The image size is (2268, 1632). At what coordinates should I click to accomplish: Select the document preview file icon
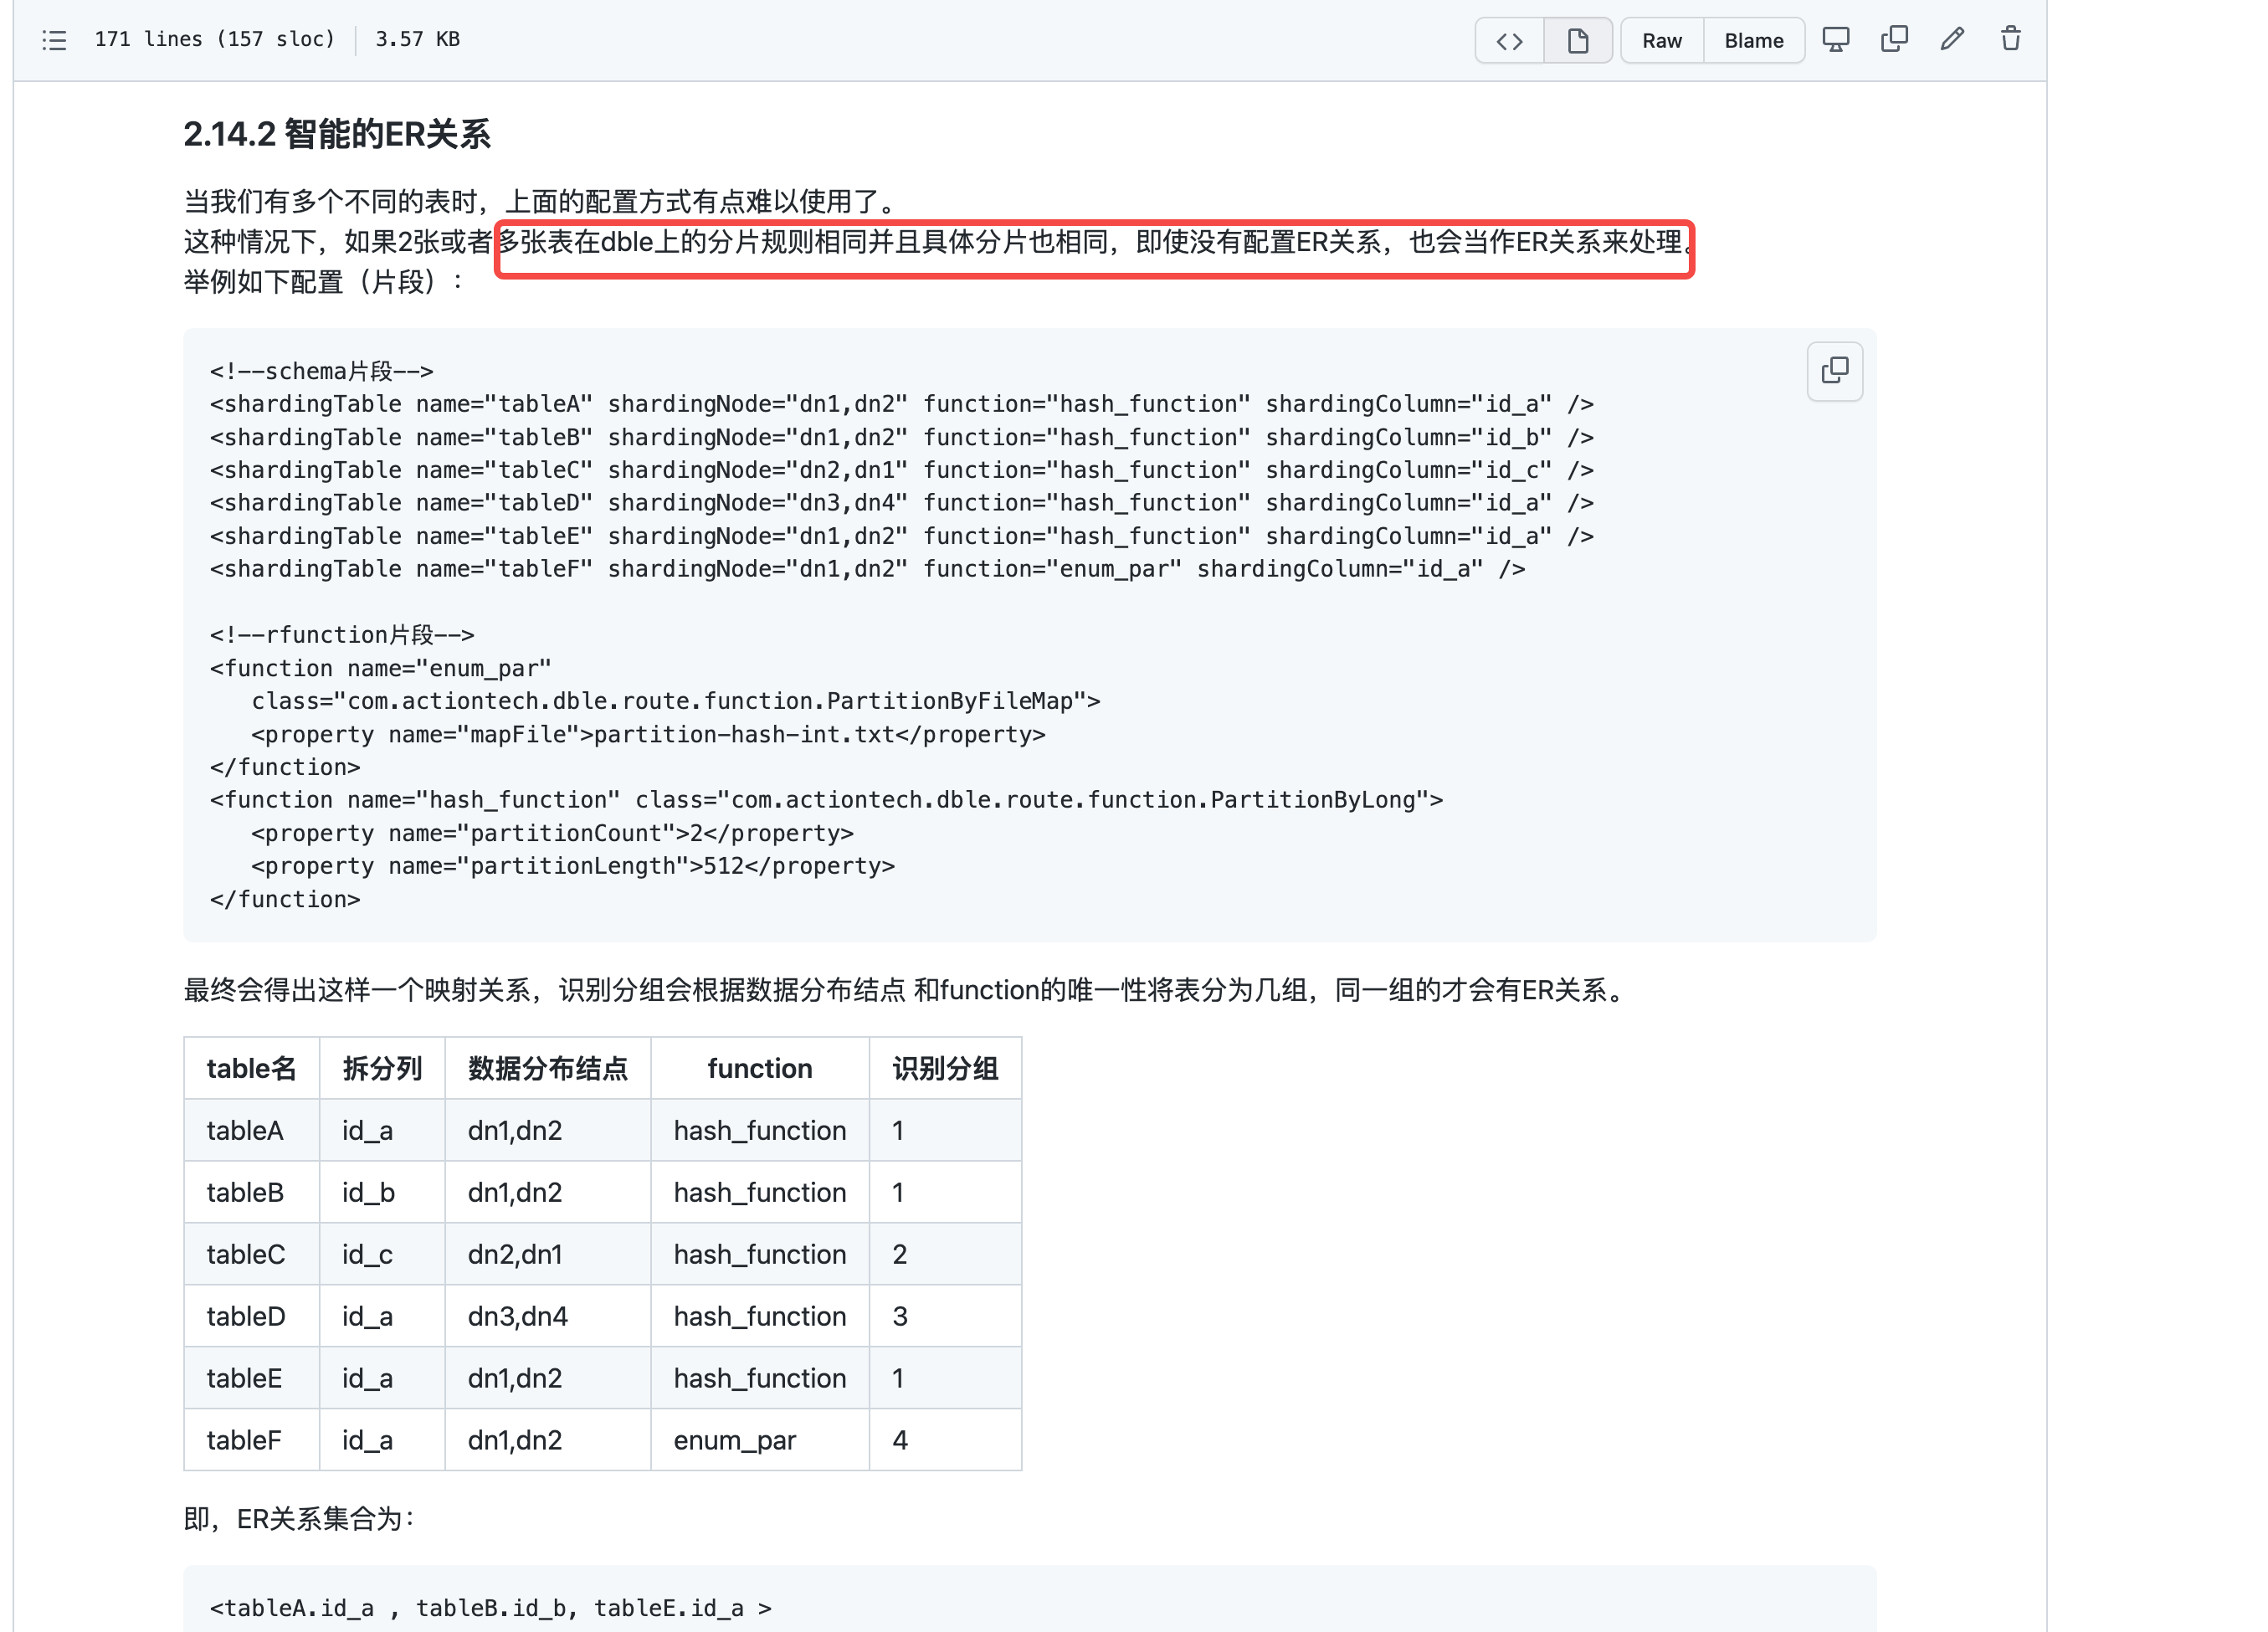(x=1578, y=41)
